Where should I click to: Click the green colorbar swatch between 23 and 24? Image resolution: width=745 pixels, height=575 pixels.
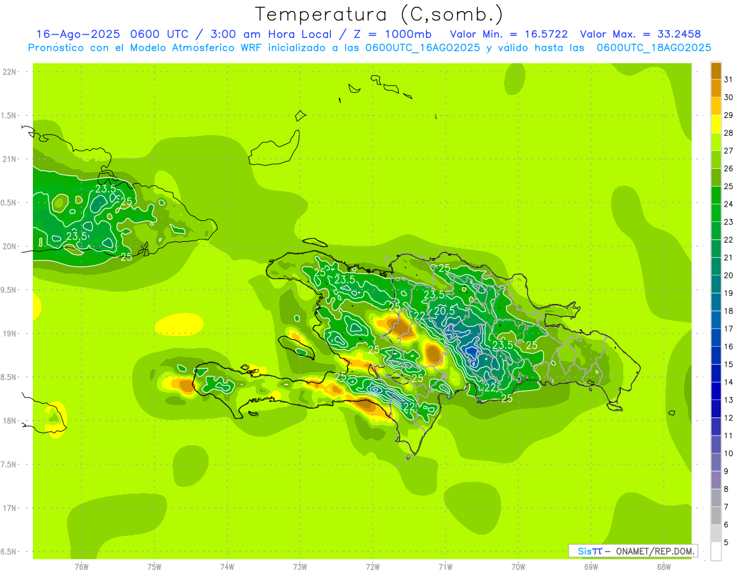tap(716, 213)
